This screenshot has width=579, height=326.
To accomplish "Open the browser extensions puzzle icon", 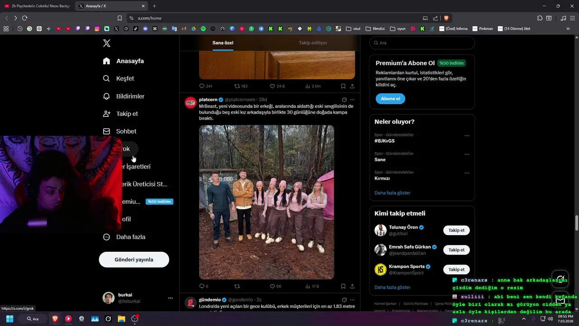I will coord(540,18).
